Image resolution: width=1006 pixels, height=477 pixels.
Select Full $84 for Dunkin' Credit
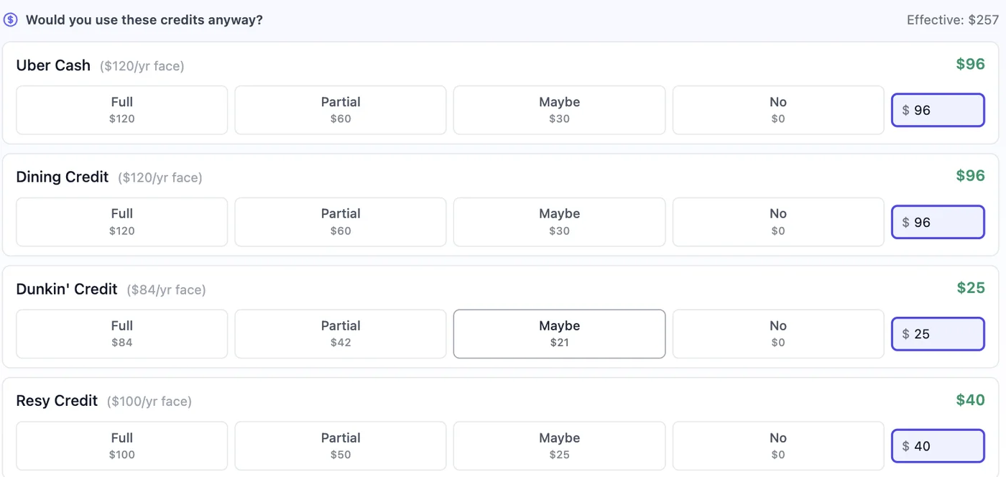(122, 334)
